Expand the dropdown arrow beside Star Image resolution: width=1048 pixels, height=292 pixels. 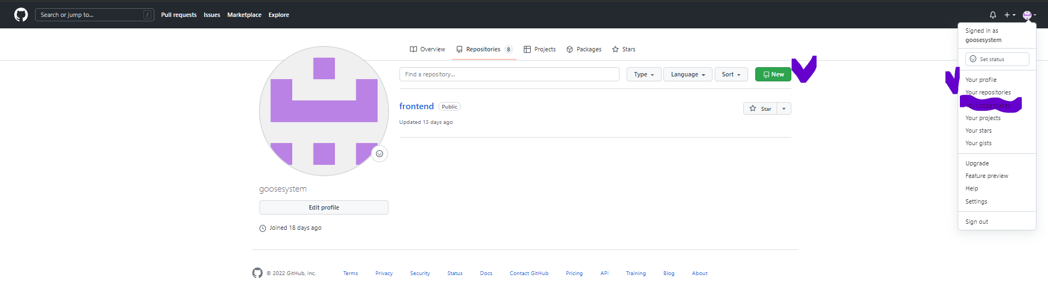coord(784,109)
